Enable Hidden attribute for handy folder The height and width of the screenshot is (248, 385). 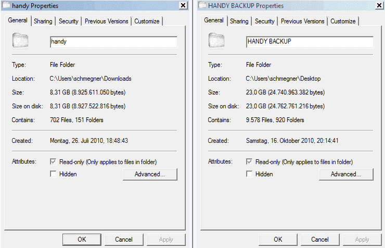(53, 174)
